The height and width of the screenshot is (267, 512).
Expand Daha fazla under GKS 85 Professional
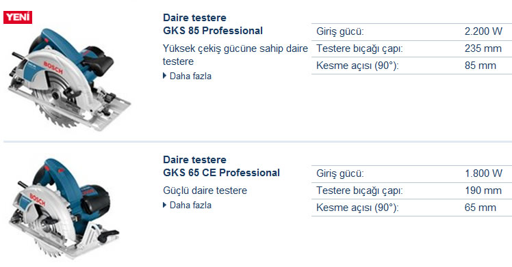coord(190,76)
